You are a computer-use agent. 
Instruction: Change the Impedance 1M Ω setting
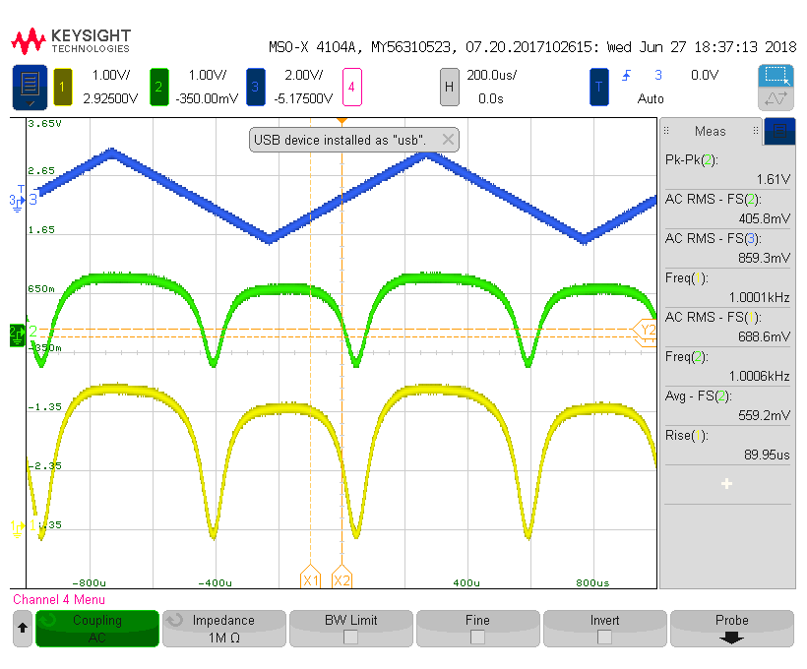(223, 628)
